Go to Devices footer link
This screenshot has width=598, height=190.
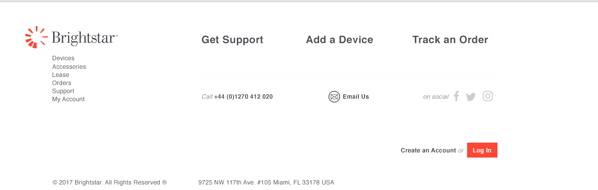tap(63, 58)
